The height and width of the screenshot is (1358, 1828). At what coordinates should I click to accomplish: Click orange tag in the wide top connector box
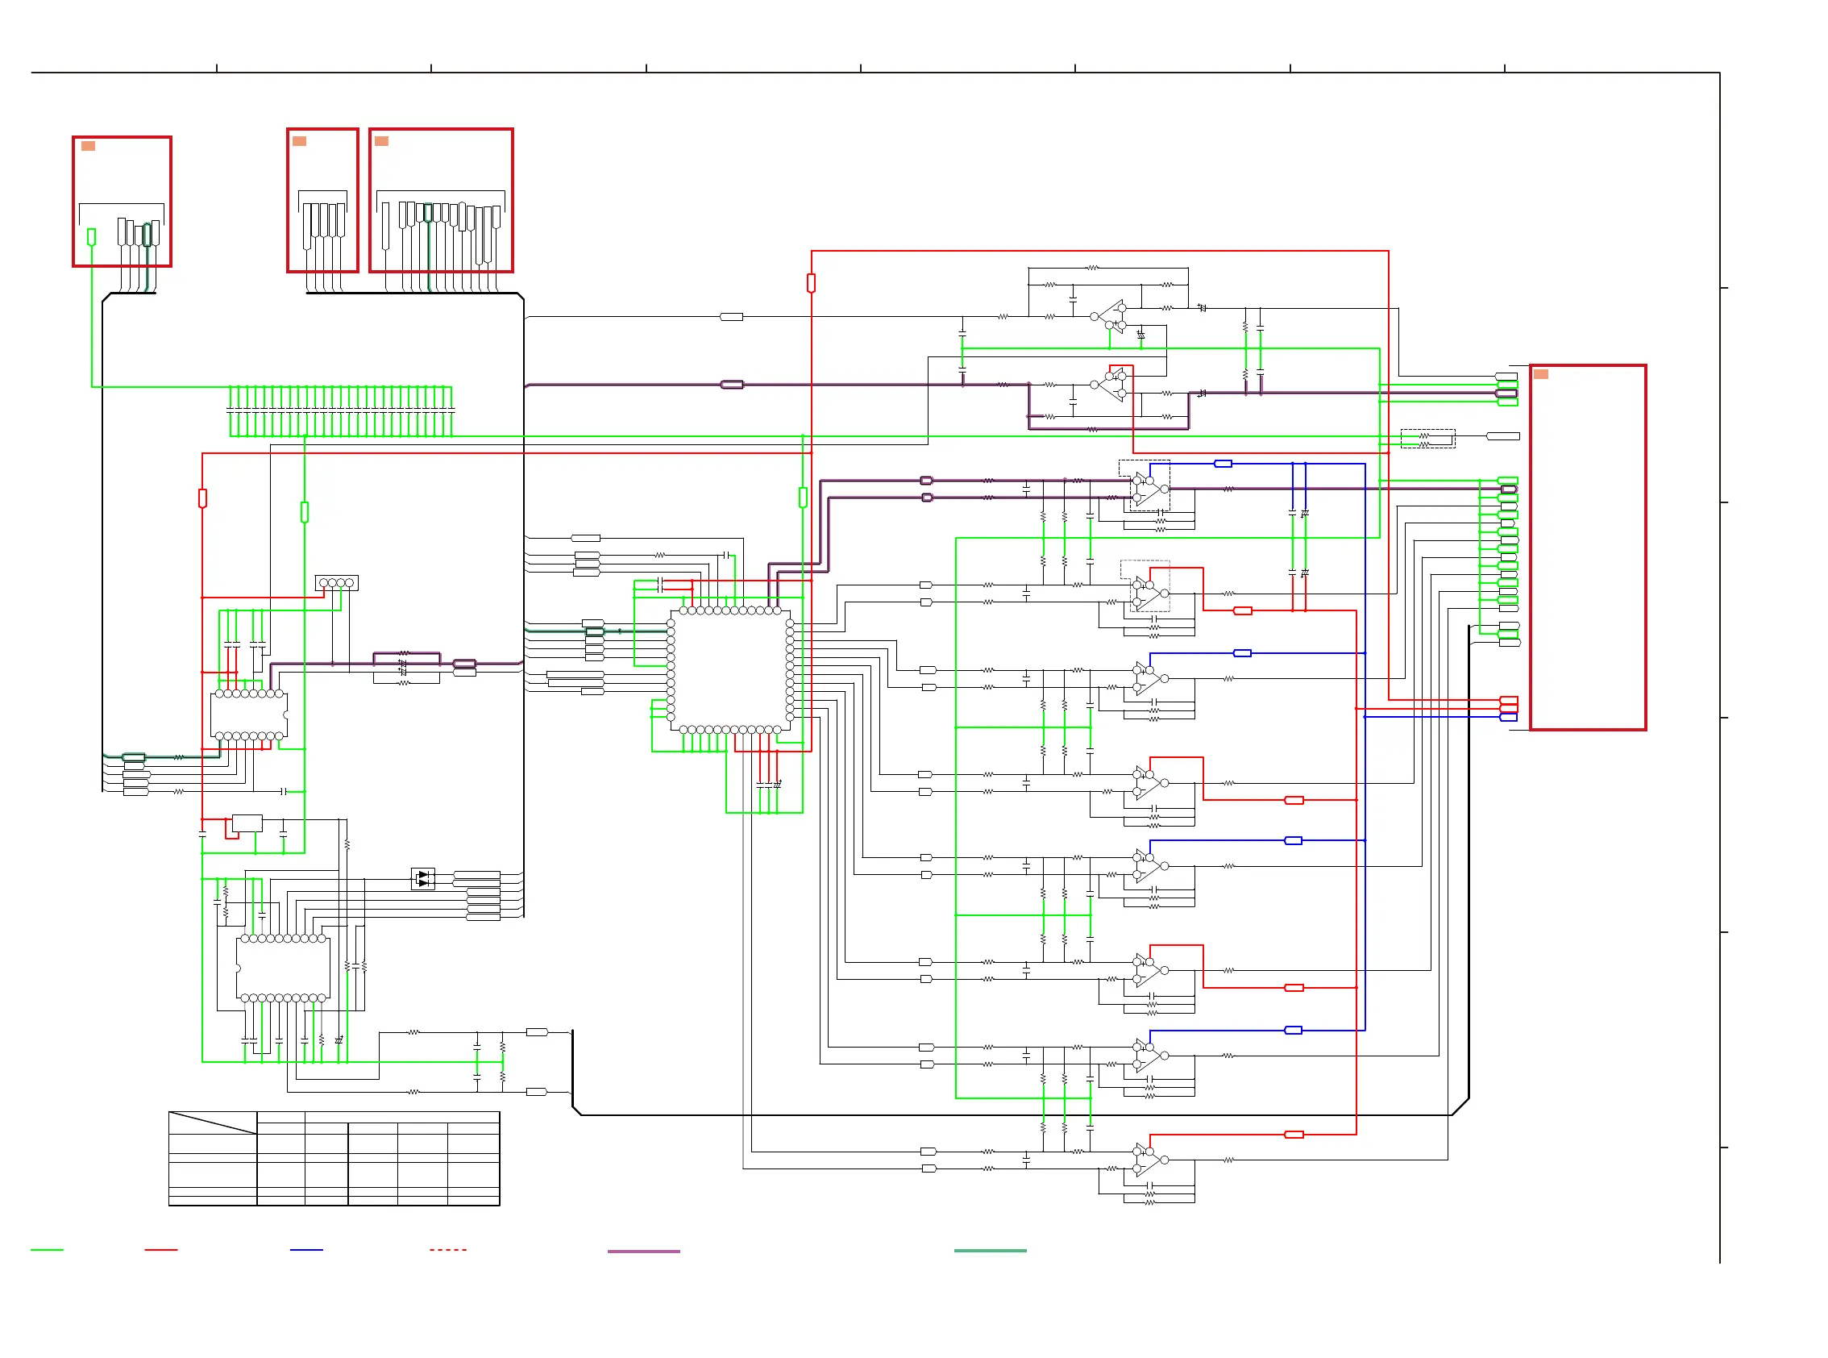[x=381, y=141]
